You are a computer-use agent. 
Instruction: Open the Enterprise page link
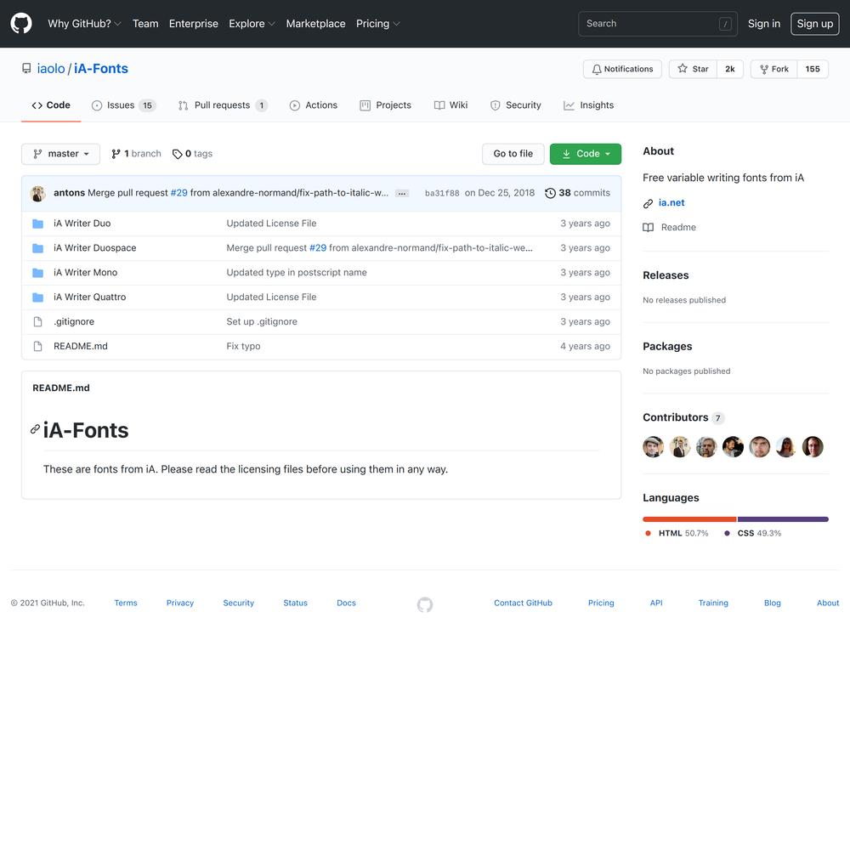coord(194,23)
